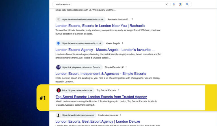Image resolution: width=217 pixels, height=126 pixels.
Task: Open three-dot menu for Top Secret Escorts
Action: [118, 90]
